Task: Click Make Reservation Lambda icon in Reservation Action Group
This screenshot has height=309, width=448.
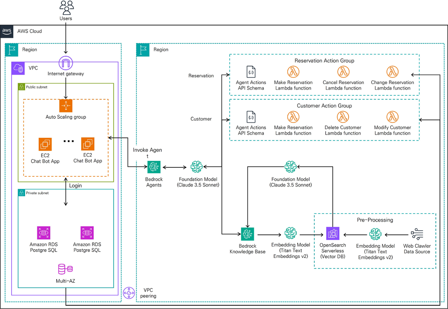Action: (x=293, y=72)
